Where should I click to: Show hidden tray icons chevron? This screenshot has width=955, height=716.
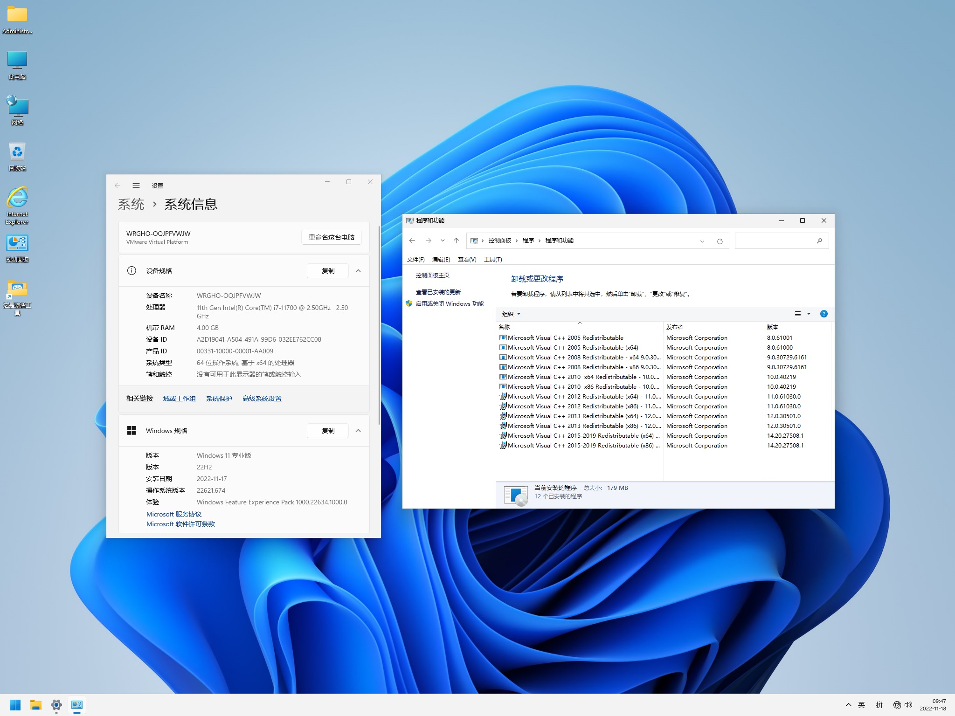[x=848, y=705]
